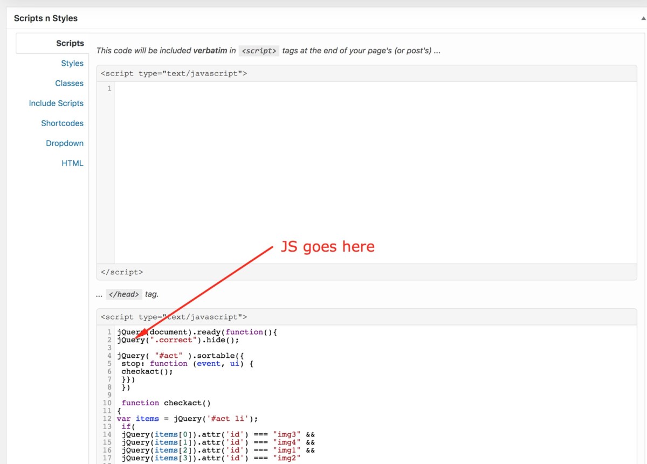Open the Classes tab
647x464 pixels.
pos(69,83)
